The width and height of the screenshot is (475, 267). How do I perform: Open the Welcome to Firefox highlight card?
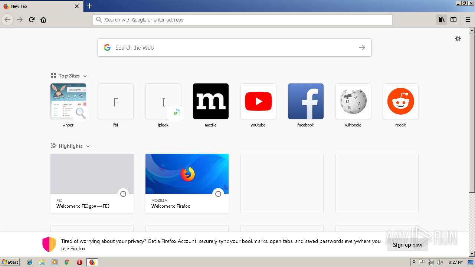click(187, 184)
